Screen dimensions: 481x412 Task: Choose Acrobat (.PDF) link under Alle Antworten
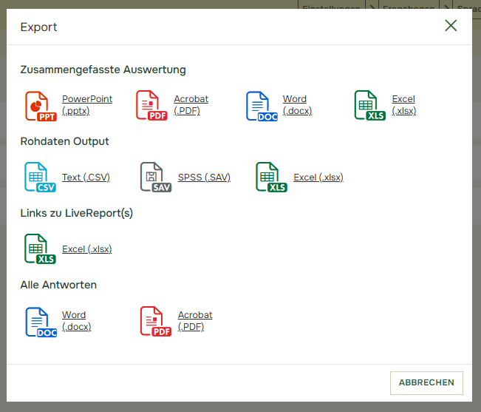[x=195, y=321]
